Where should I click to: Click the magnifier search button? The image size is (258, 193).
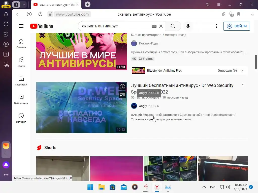pyautogui.click(x=173, y=26)
